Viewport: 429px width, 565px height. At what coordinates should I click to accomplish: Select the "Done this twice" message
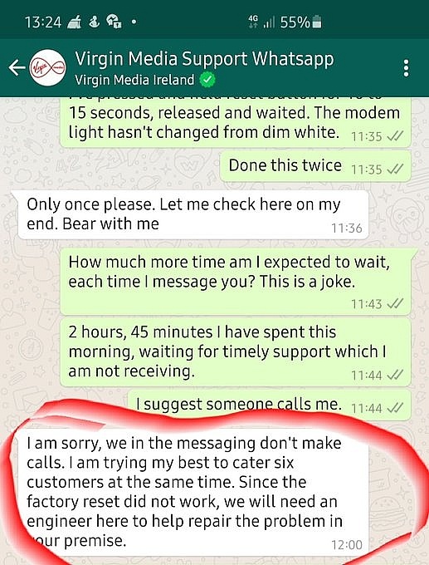(315, 166)
